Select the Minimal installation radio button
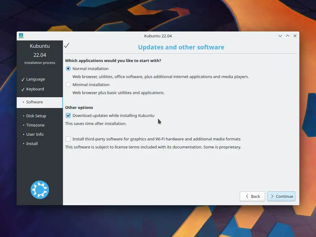The width and height of the screenshot is (316, 237). (68, 85)
